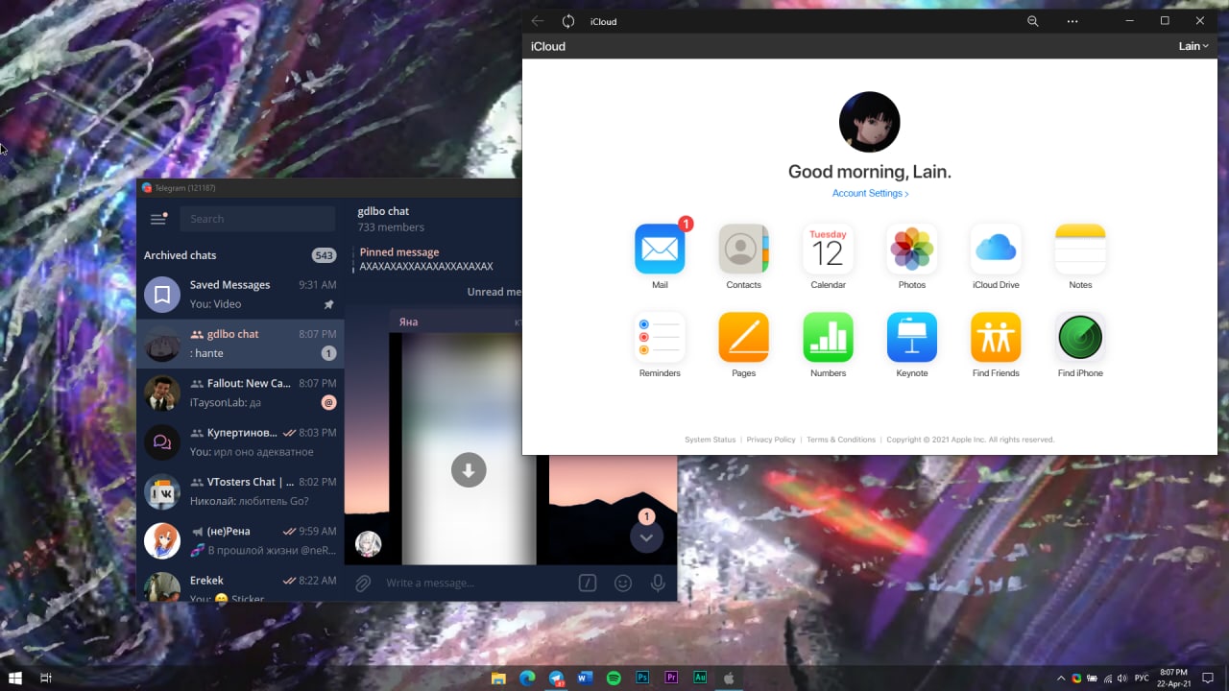Open Reminders in iCloud

[x=660, y=337]
